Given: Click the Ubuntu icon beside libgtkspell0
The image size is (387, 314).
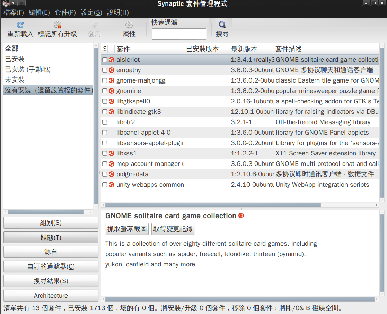Looking at the screenshot, I should point(112,101).
